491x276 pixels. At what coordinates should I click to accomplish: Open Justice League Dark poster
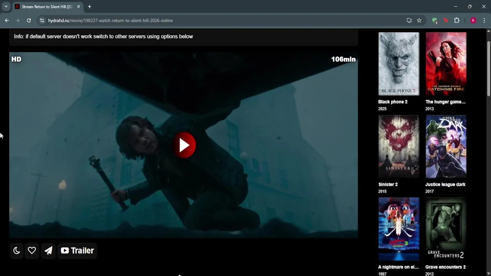446,146
